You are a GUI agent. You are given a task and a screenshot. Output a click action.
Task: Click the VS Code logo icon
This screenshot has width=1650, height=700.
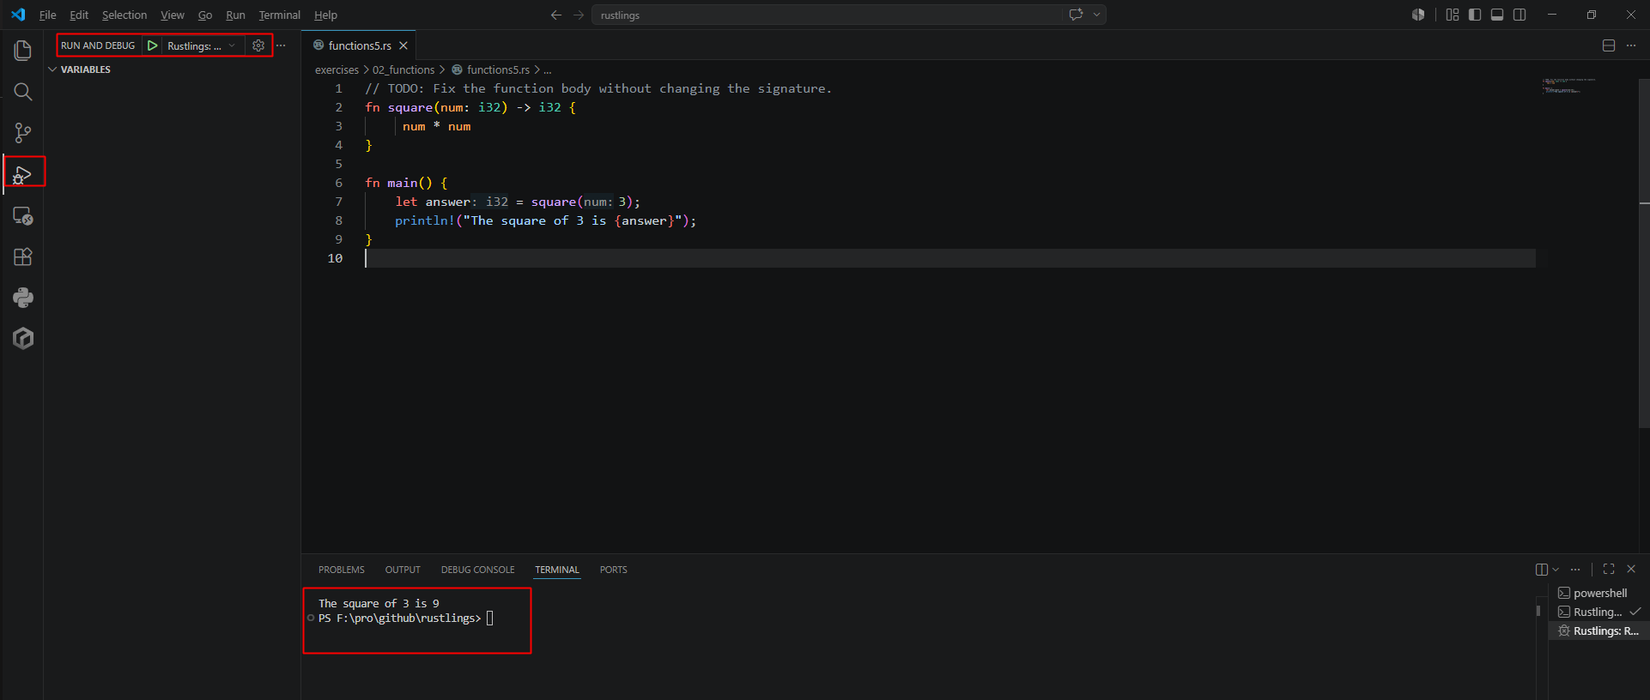click(x=18, y=15)
